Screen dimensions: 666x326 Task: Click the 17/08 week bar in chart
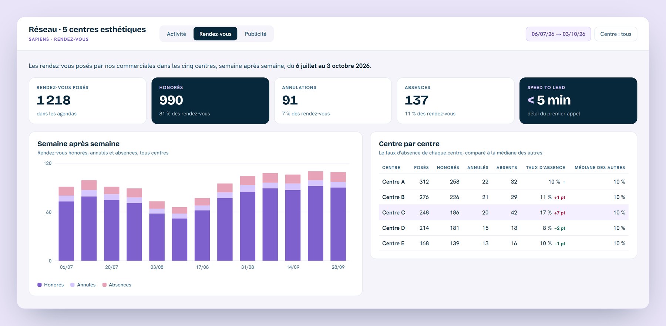pyautogui.click(x=202, y=229)
